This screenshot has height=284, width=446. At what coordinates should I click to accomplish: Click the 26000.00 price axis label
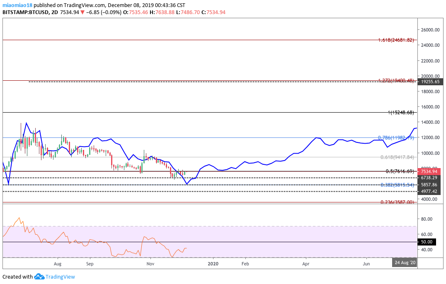click(430, 30)
